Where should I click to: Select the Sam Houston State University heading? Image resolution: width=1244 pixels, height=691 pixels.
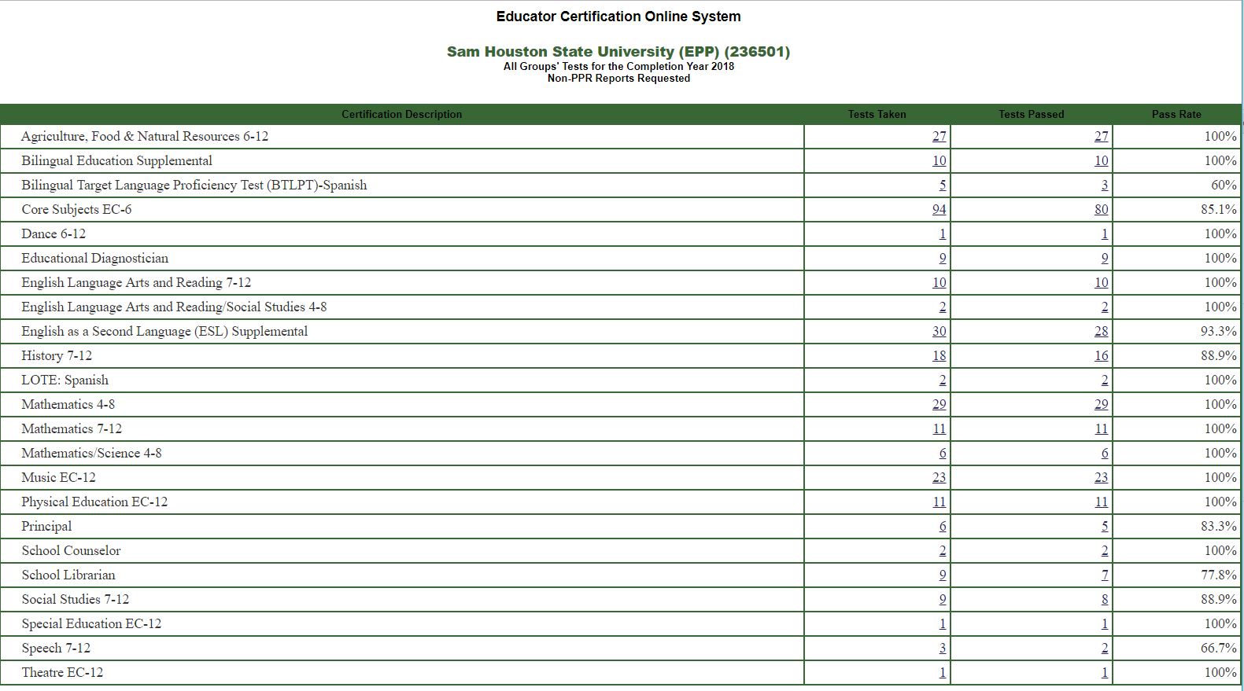click(x=618, y=52)
